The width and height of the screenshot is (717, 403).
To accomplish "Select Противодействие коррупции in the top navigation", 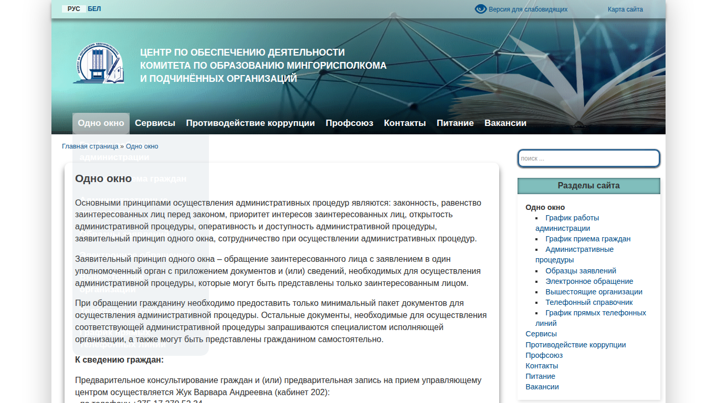I will click(x=250, y=123).
